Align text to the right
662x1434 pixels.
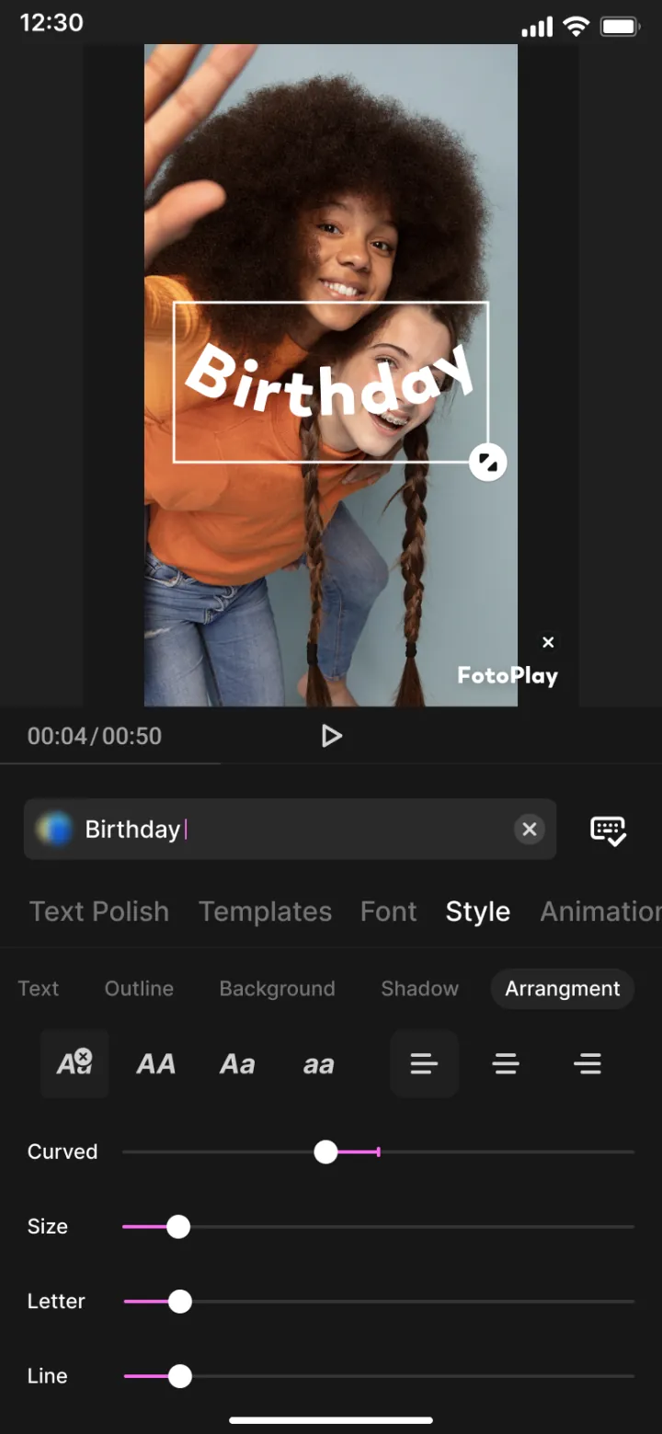click(x=587, y=1064)
